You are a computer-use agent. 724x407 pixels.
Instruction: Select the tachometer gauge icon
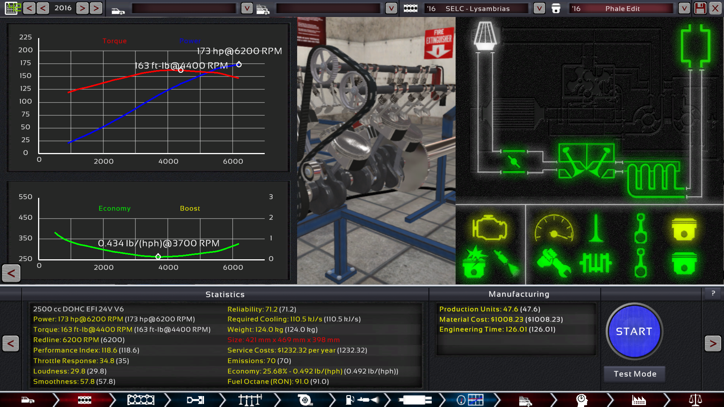[x=554, y=229]
